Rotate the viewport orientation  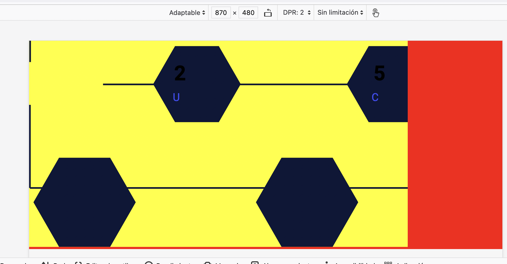268,12
